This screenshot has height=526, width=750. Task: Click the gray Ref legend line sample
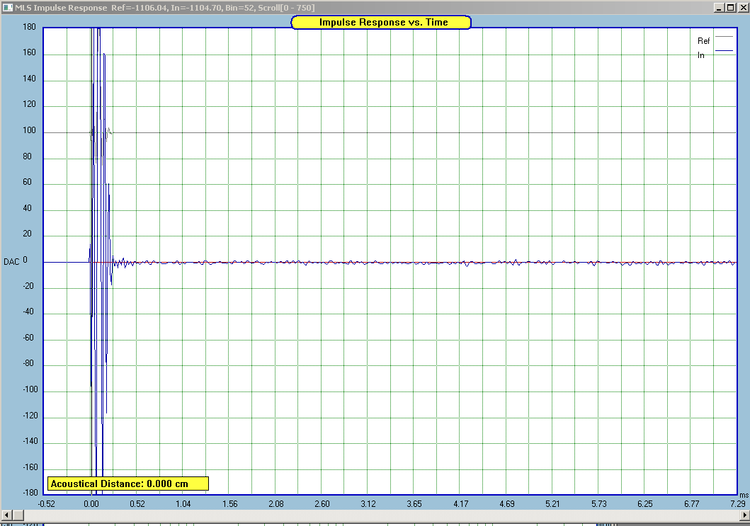[x=724, y=36]
